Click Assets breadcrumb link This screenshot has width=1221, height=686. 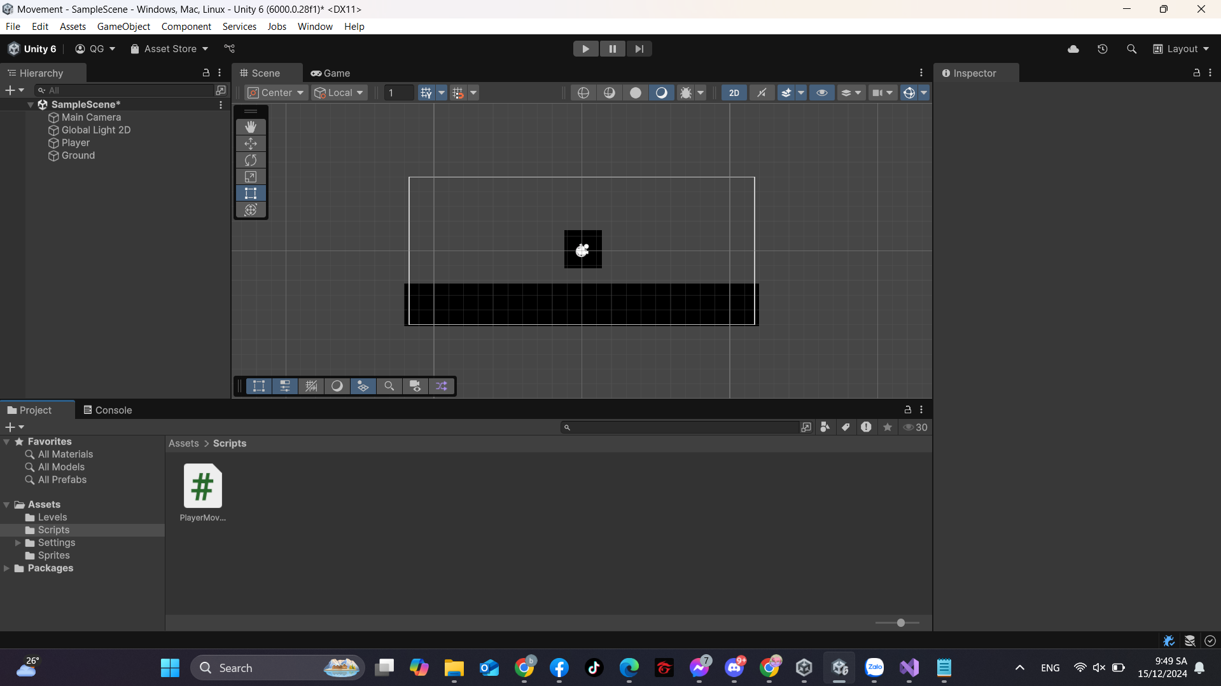(184, 444)
